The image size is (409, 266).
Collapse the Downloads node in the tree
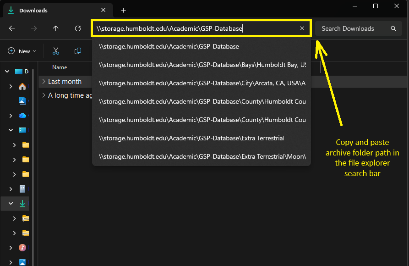tap(11, 203)
